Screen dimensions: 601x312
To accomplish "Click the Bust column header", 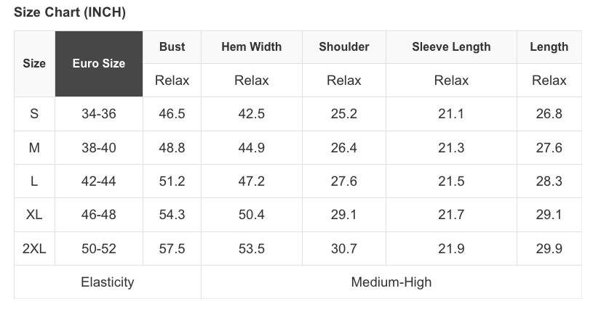I will pyautogui.click(x=172, y=47).
